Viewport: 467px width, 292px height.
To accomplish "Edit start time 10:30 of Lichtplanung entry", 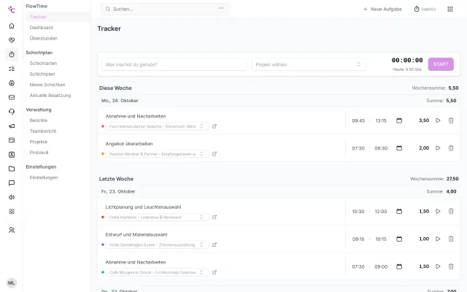I will point(358,212).
